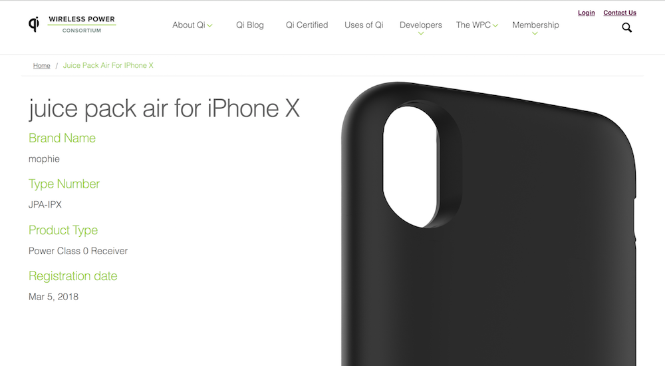Viewport: 665px width, 366px height.
Task: Go to Uses of Qi page
Action: click(x=364, y=25)
